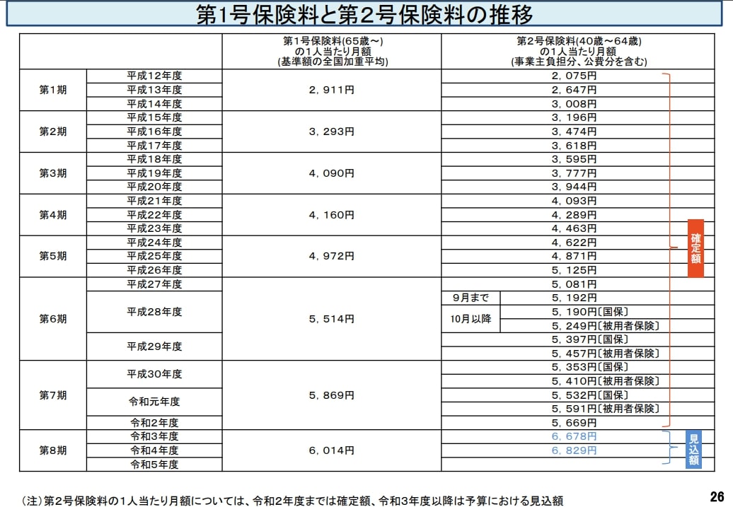This screenshot has width=733, height=507.
Task: Click the 平成17年度 cell
Action: click(x=154, y=146)
